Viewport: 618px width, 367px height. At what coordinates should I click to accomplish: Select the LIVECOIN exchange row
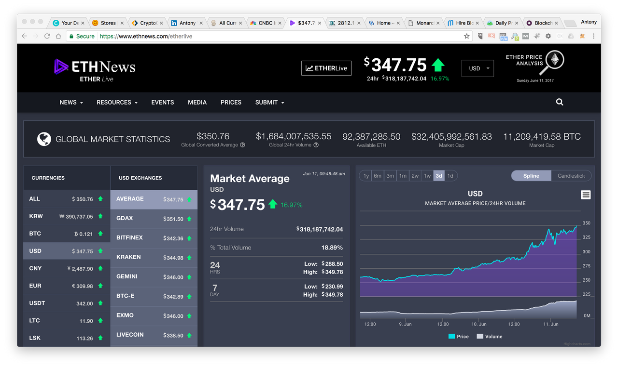(x=154, y=335)
